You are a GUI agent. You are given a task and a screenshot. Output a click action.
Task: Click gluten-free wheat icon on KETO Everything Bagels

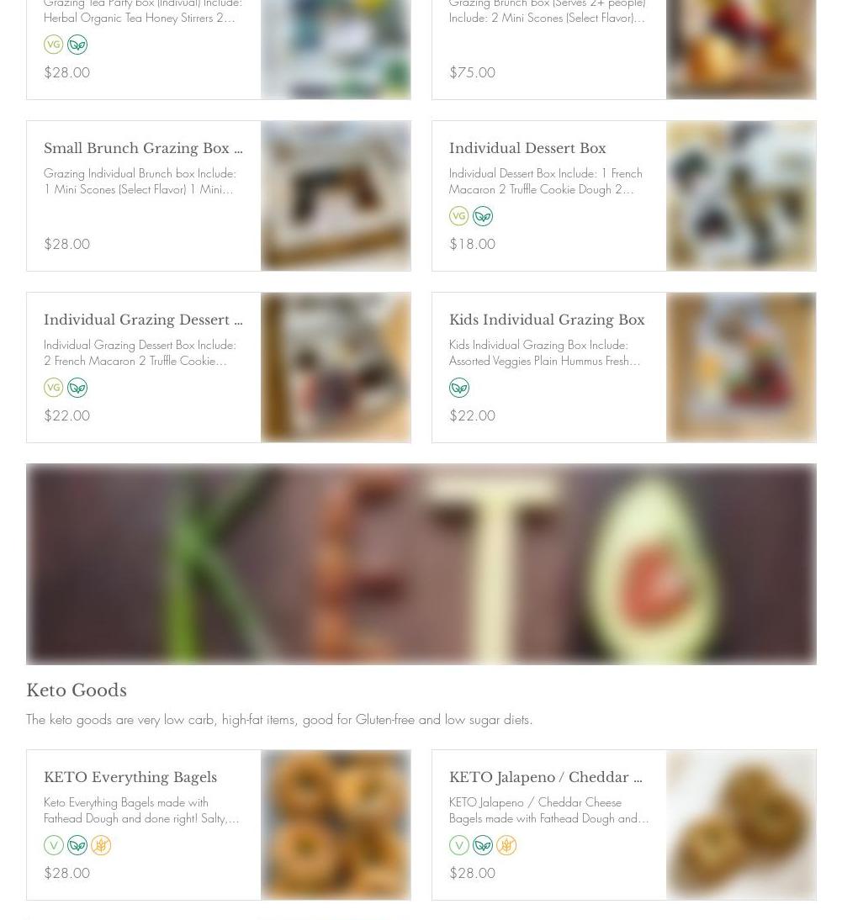(101, 845)
